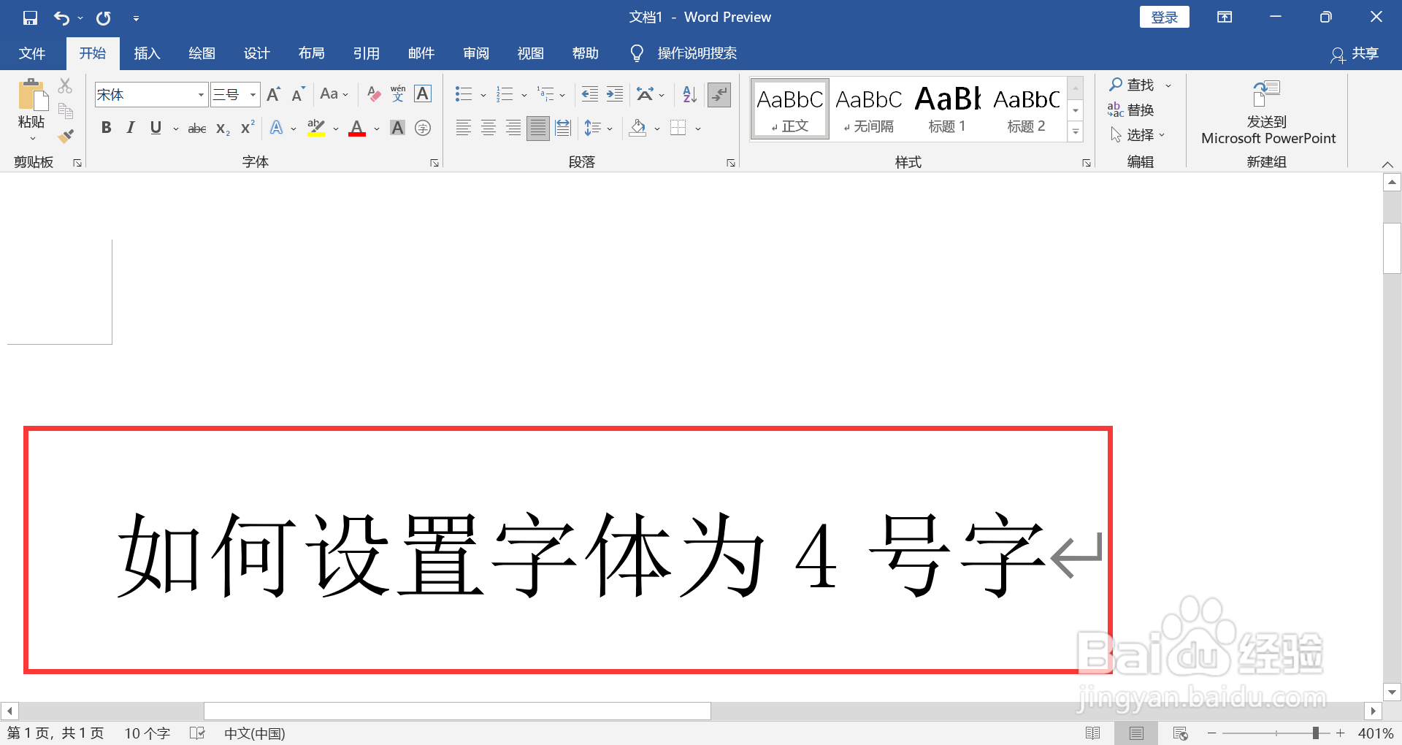Click the lightbulb Tell Me icon
1402x745 pixels.
coord(637,53)
